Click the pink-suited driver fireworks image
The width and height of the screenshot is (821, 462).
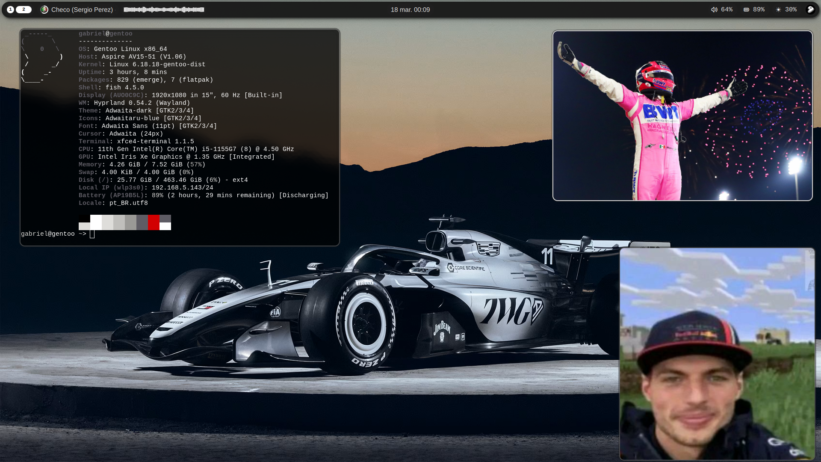pyautogui.click(x=682, y=115)
